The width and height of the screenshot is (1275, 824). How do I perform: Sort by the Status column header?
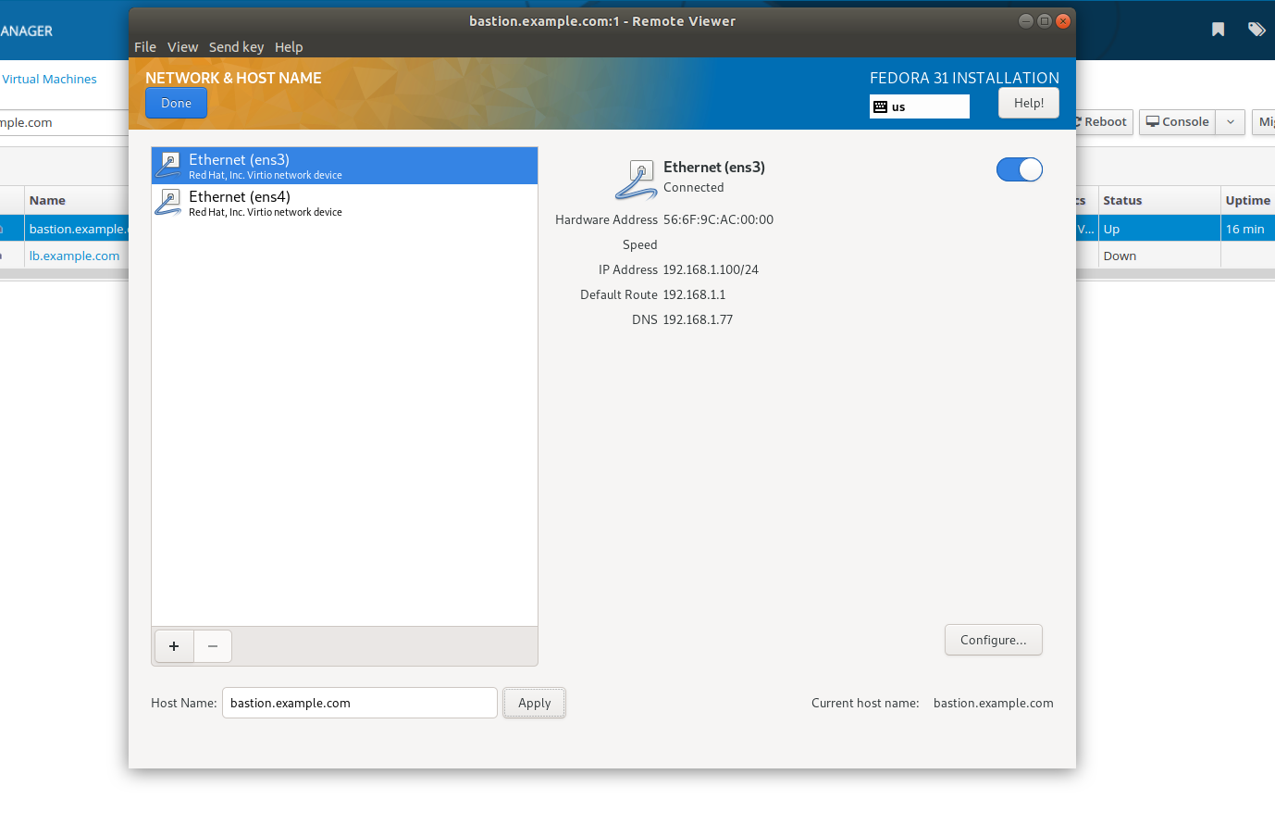pos(1122,200)
